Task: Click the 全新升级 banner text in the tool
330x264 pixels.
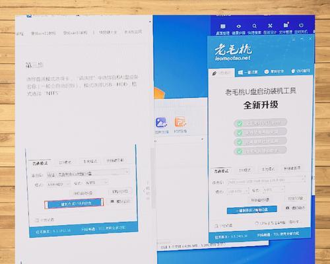Action: tap(261, 105)
